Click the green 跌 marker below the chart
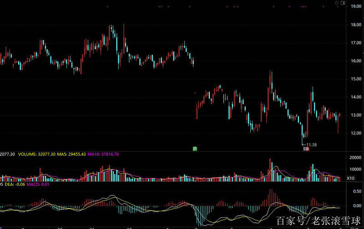The width and height of the screenshot is (364, 229). point(195,149)
